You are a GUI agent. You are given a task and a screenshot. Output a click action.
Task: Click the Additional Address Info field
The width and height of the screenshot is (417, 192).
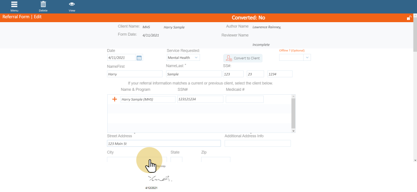(257, 144)
